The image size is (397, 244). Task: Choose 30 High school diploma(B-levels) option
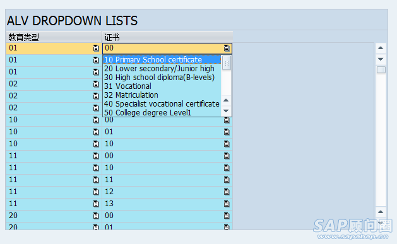click(162, 78)
